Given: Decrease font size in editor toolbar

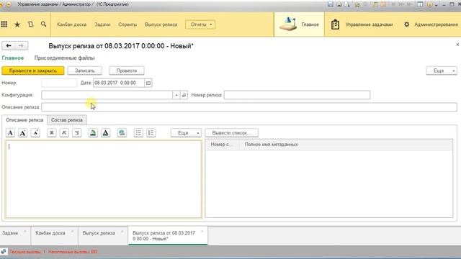Looking at the screenshot, I should (x=35, y=132).
